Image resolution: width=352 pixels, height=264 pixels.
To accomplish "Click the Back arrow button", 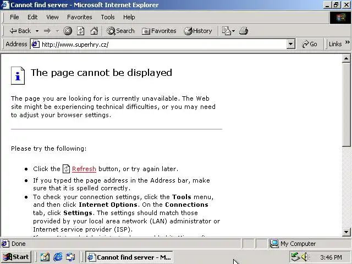I will tap(20, 31).
